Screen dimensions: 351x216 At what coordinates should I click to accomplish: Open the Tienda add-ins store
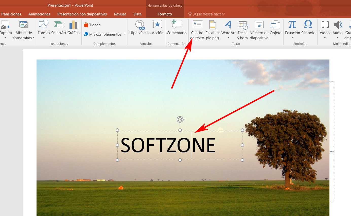click(92, 25)
